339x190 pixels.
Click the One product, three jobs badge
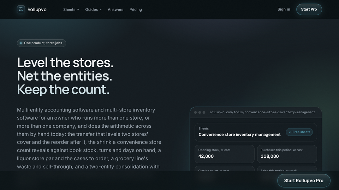pos(42,43)
